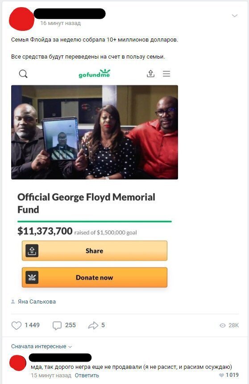Expand post options chevron at top right
The width and height of the screenshot is (249, 384).
coord(235,16)
